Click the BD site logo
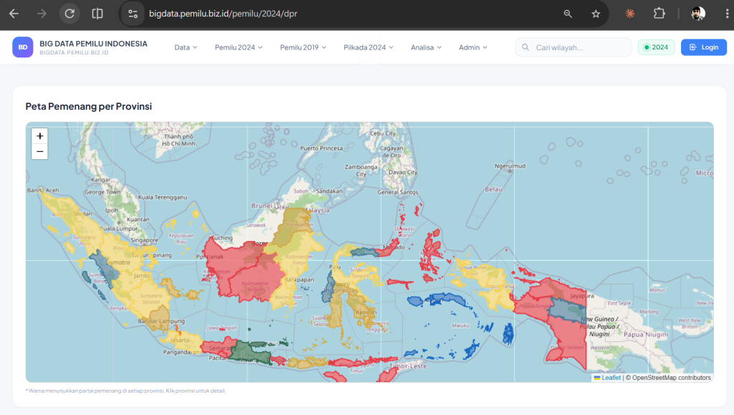Image resolution: width=734 pixels, height=415 pixels. tap(22, 47)
